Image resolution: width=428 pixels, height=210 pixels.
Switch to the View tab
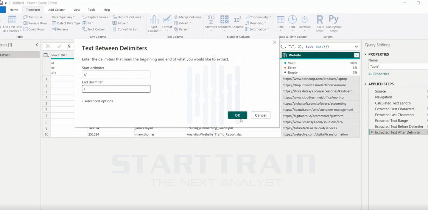(x=77, y=10)
